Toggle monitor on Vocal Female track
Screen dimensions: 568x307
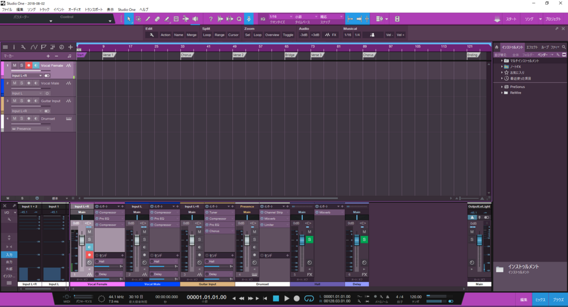36,65
